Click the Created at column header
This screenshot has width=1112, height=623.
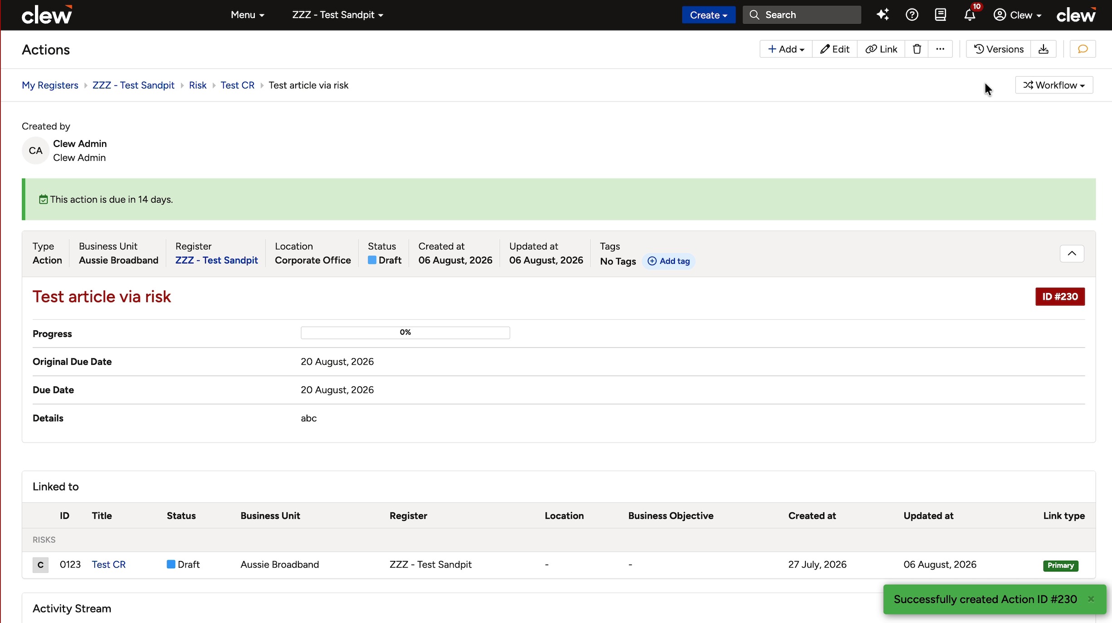pyautogui.click(x=812, y=516)
